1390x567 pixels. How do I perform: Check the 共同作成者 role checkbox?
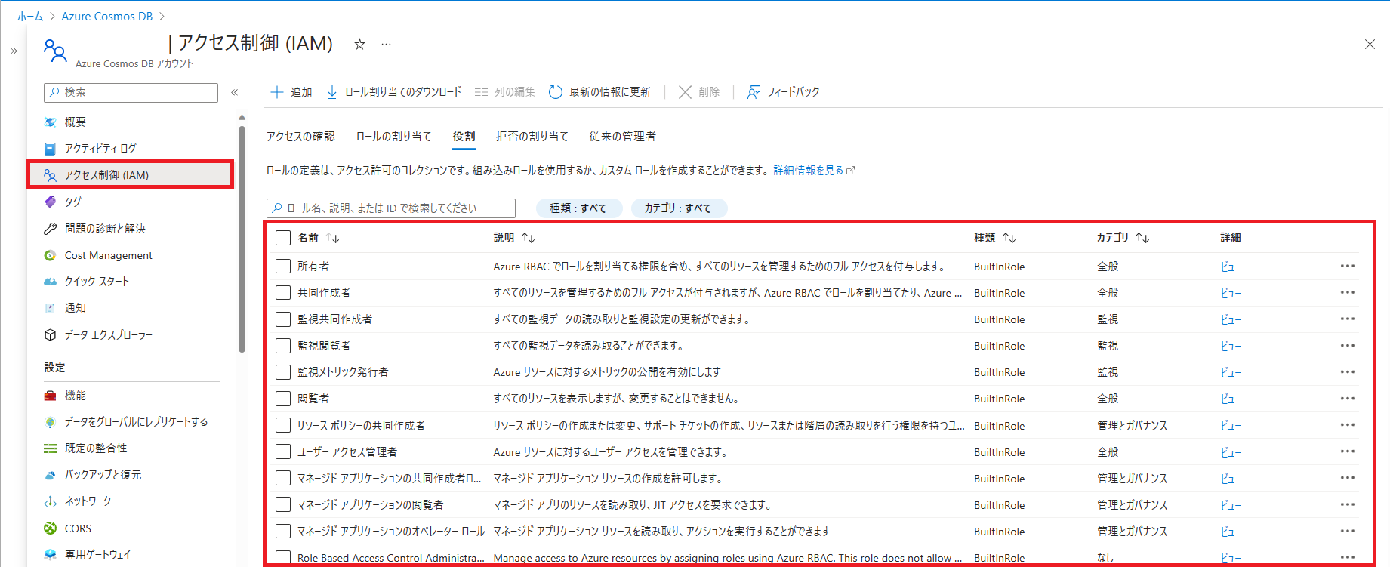(283, 293)
